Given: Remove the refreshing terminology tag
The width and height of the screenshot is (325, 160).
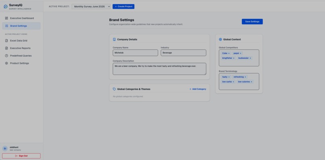Looking at the screenshot, I should click(x=245, y=77).
